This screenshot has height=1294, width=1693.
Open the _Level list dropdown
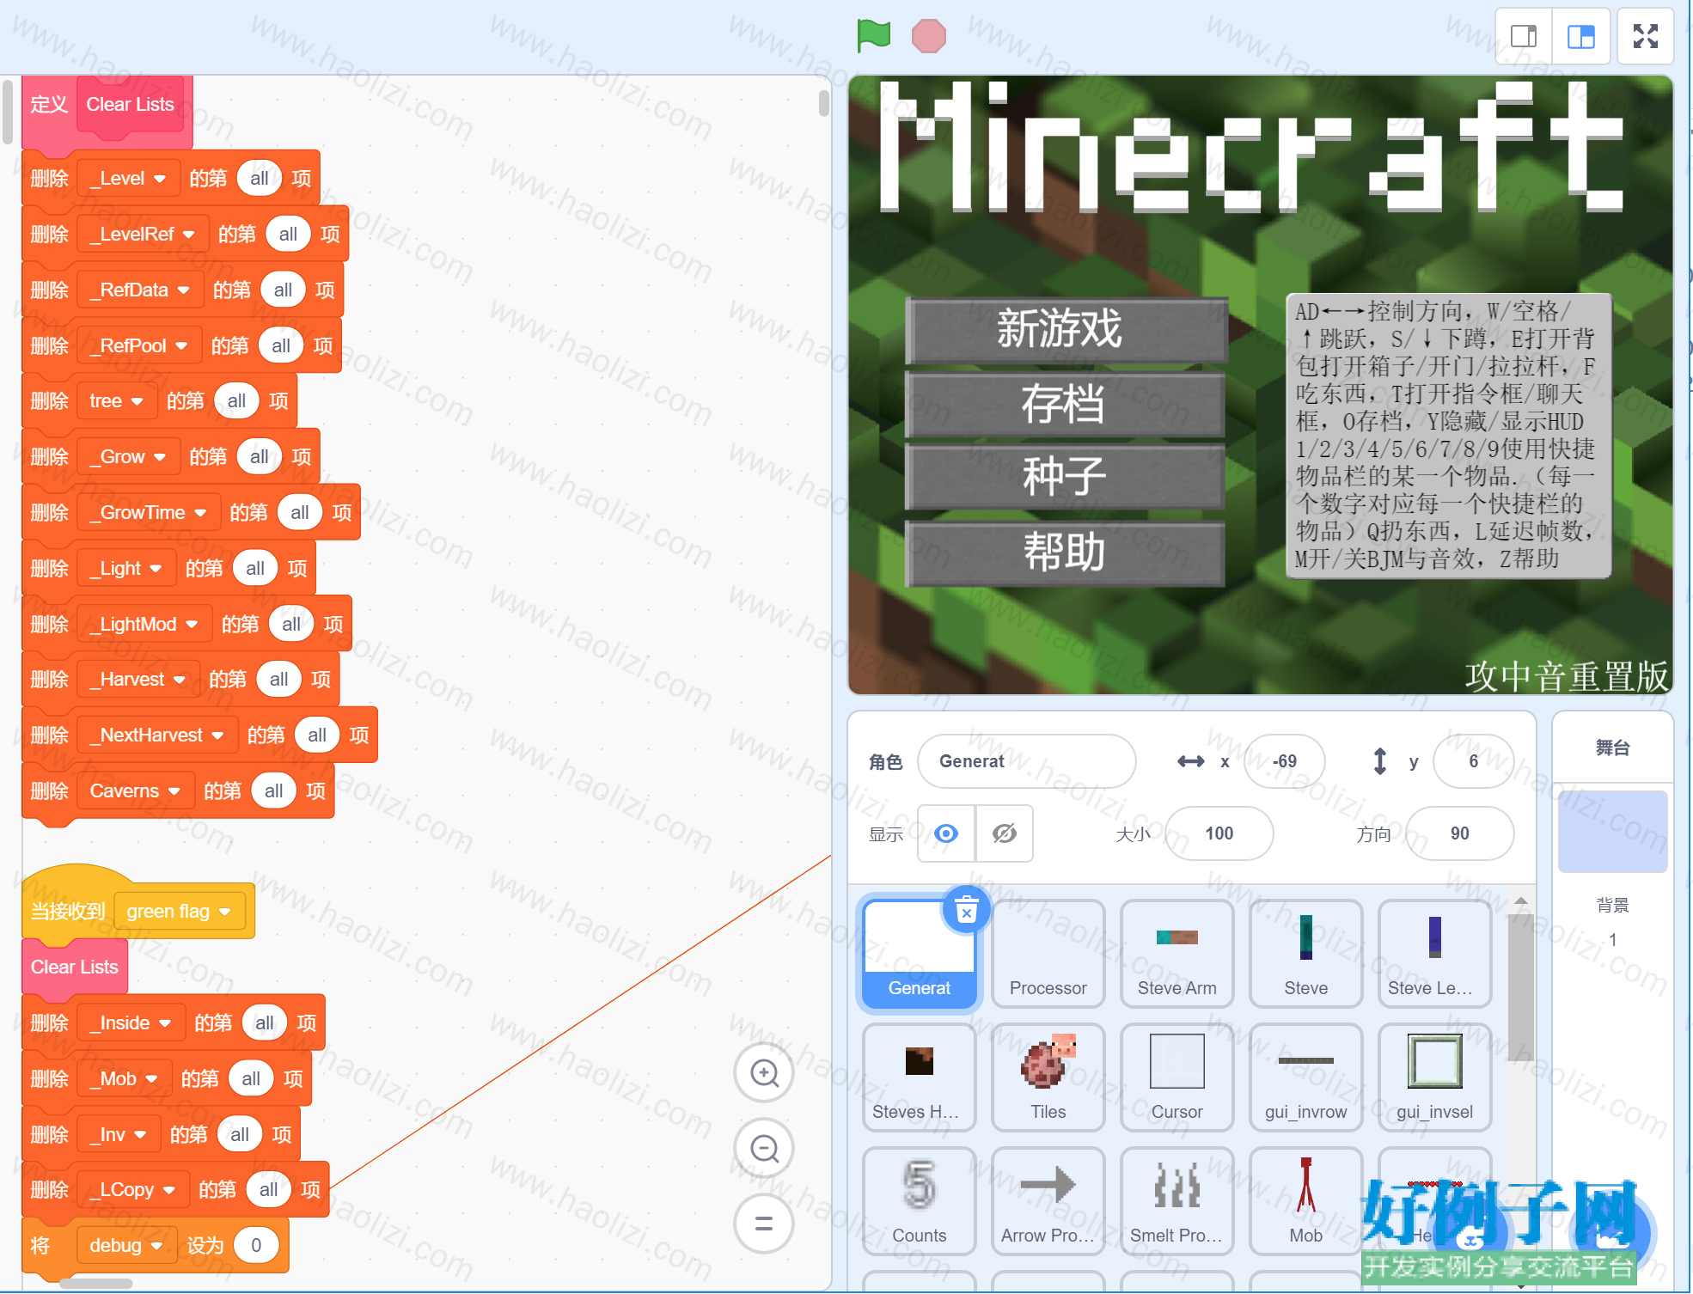pos(128,179)
